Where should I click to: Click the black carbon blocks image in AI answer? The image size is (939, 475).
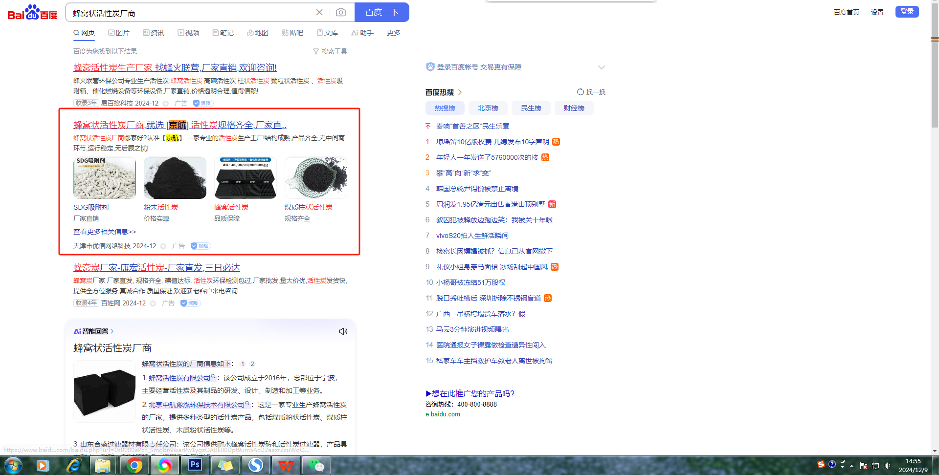[x=105, y=391]
